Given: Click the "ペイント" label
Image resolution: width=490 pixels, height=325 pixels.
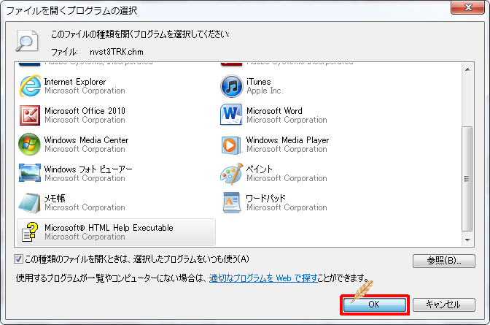Looking at the screenshot, I should (259, 169).
